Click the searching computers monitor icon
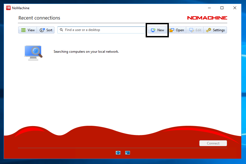This screenshot has height=164, width=246. (34, 53)
